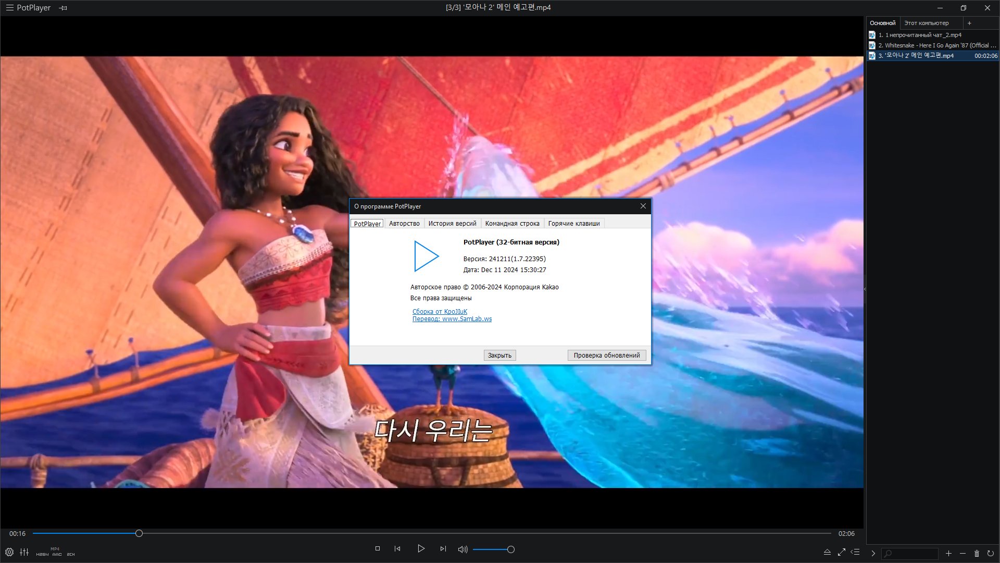Open the Сборка от KpoJIuK link

[x=440, y=312]
